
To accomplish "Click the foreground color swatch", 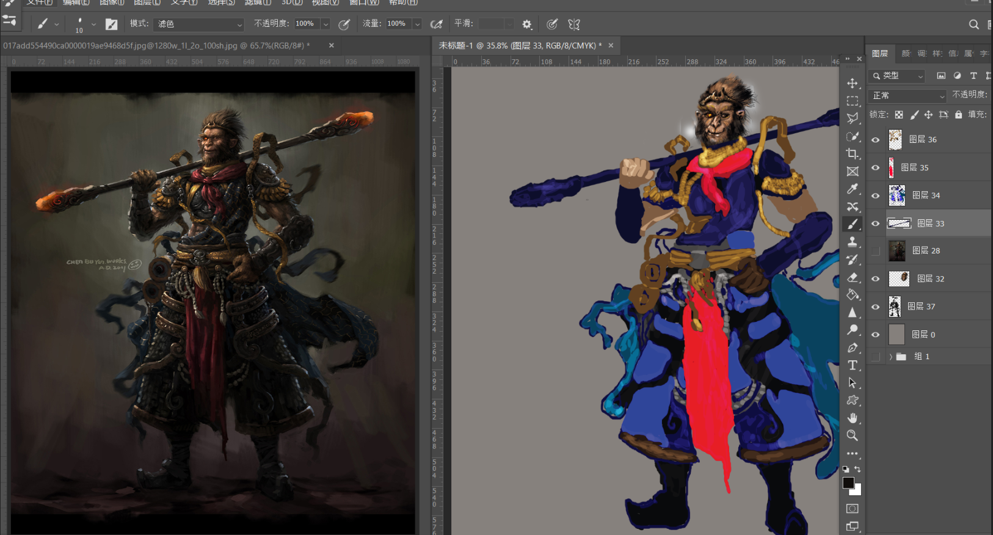I will [848, 482].
